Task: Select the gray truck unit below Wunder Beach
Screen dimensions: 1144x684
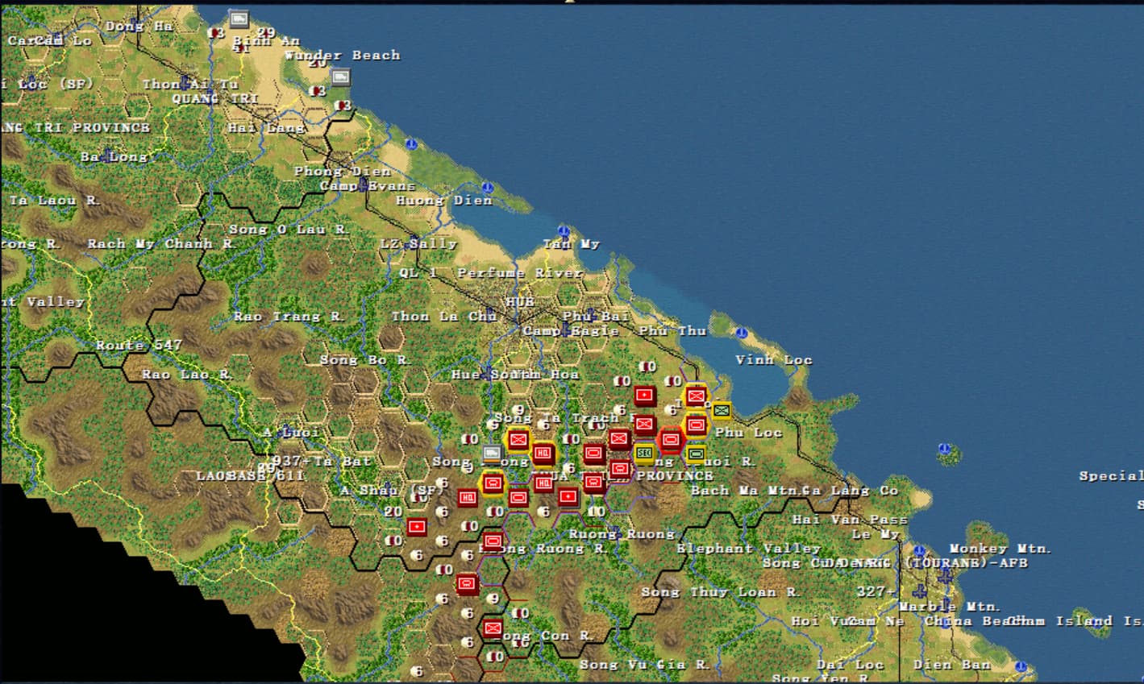Action: pyautogui.click(x=341, y=77)
